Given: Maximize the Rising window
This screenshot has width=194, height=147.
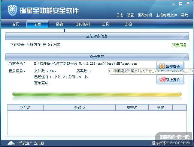Looking at the screenshot, I should click(x=181, y=4).
